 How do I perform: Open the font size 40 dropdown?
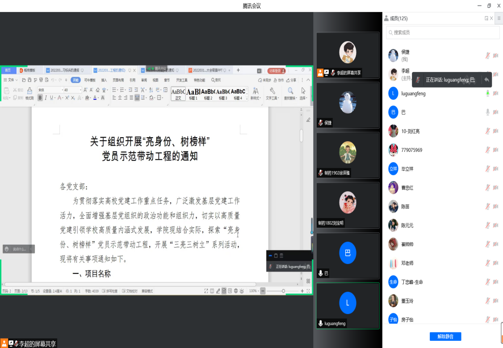(x=80, y=90)
